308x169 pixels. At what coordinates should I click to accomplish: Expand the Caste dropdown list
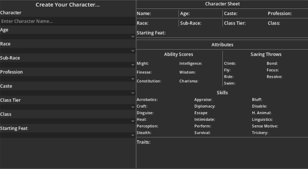tap(68, 93)
